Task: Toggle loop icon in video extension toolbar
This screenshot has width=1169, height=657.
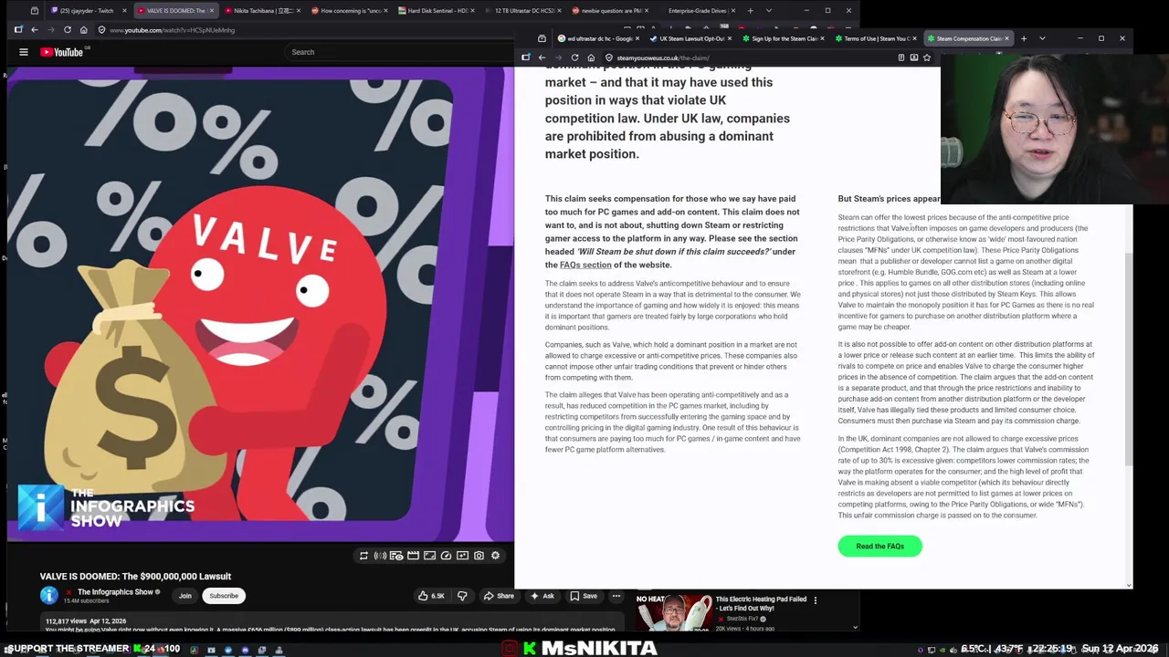Action: click(363, 556)
